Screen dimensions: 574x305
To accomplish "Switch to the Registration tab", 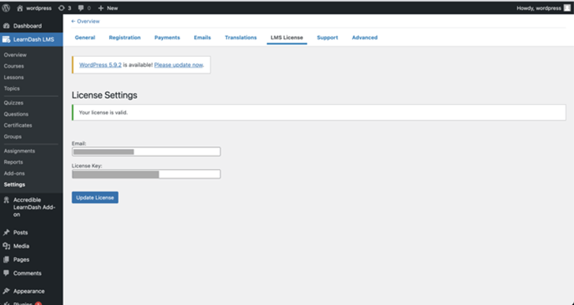I will [x=125, y=38].
